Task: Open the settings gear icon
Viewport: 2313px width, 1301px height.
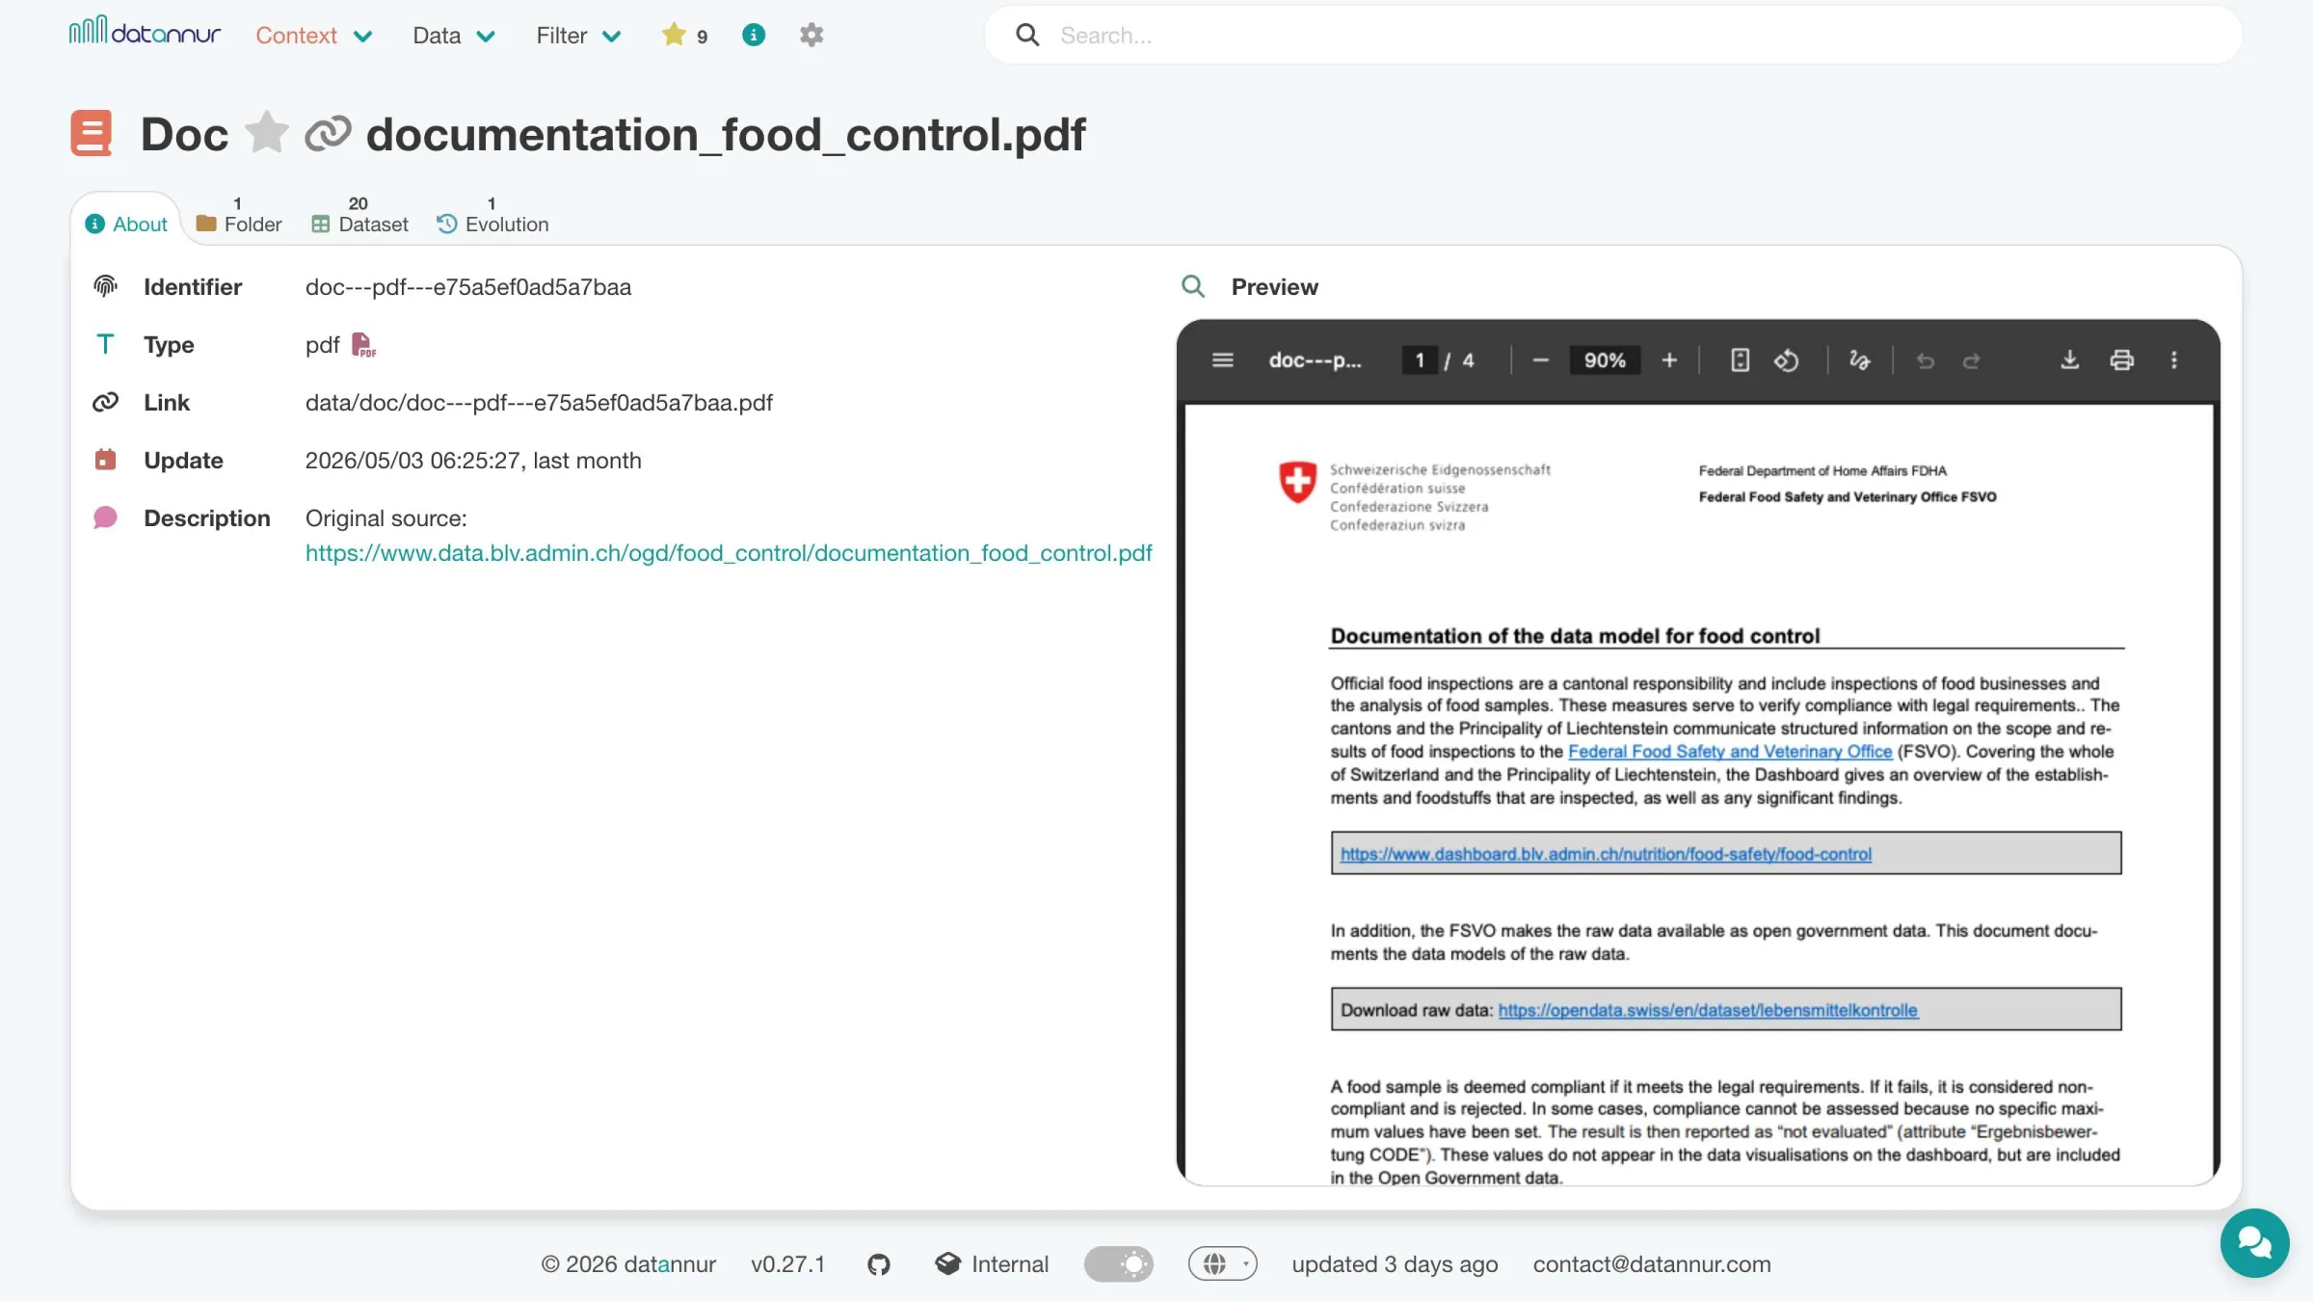Action: [x=811, y=36]
